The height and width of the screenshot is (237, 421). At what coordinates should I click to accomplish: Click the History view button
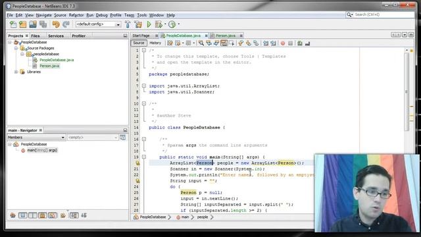click(x=155, y=43)
